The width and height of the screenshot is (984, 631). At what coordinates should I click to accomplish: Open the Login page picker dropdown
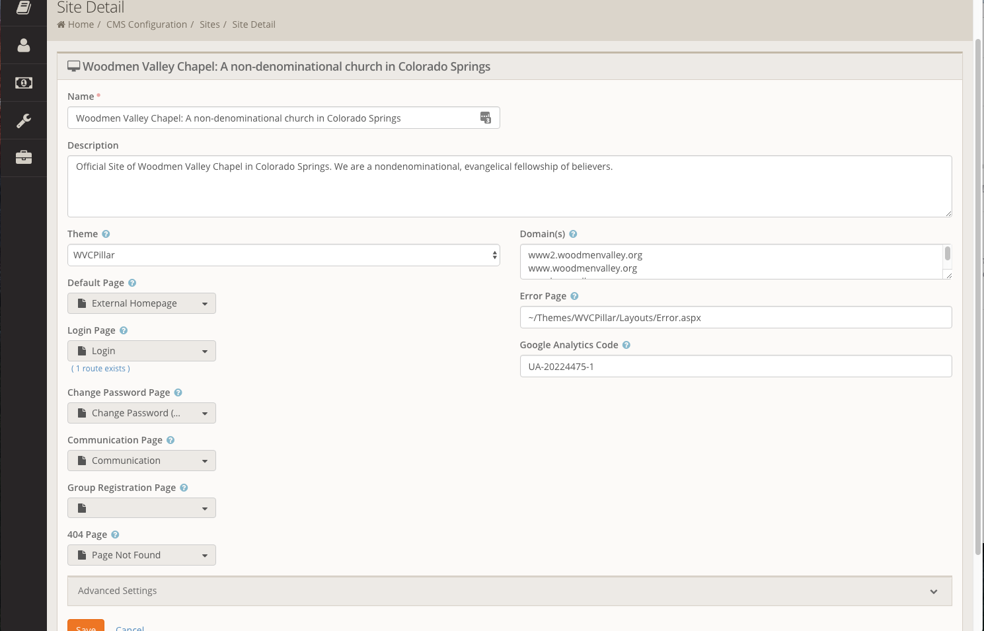[x=141, y=351]
